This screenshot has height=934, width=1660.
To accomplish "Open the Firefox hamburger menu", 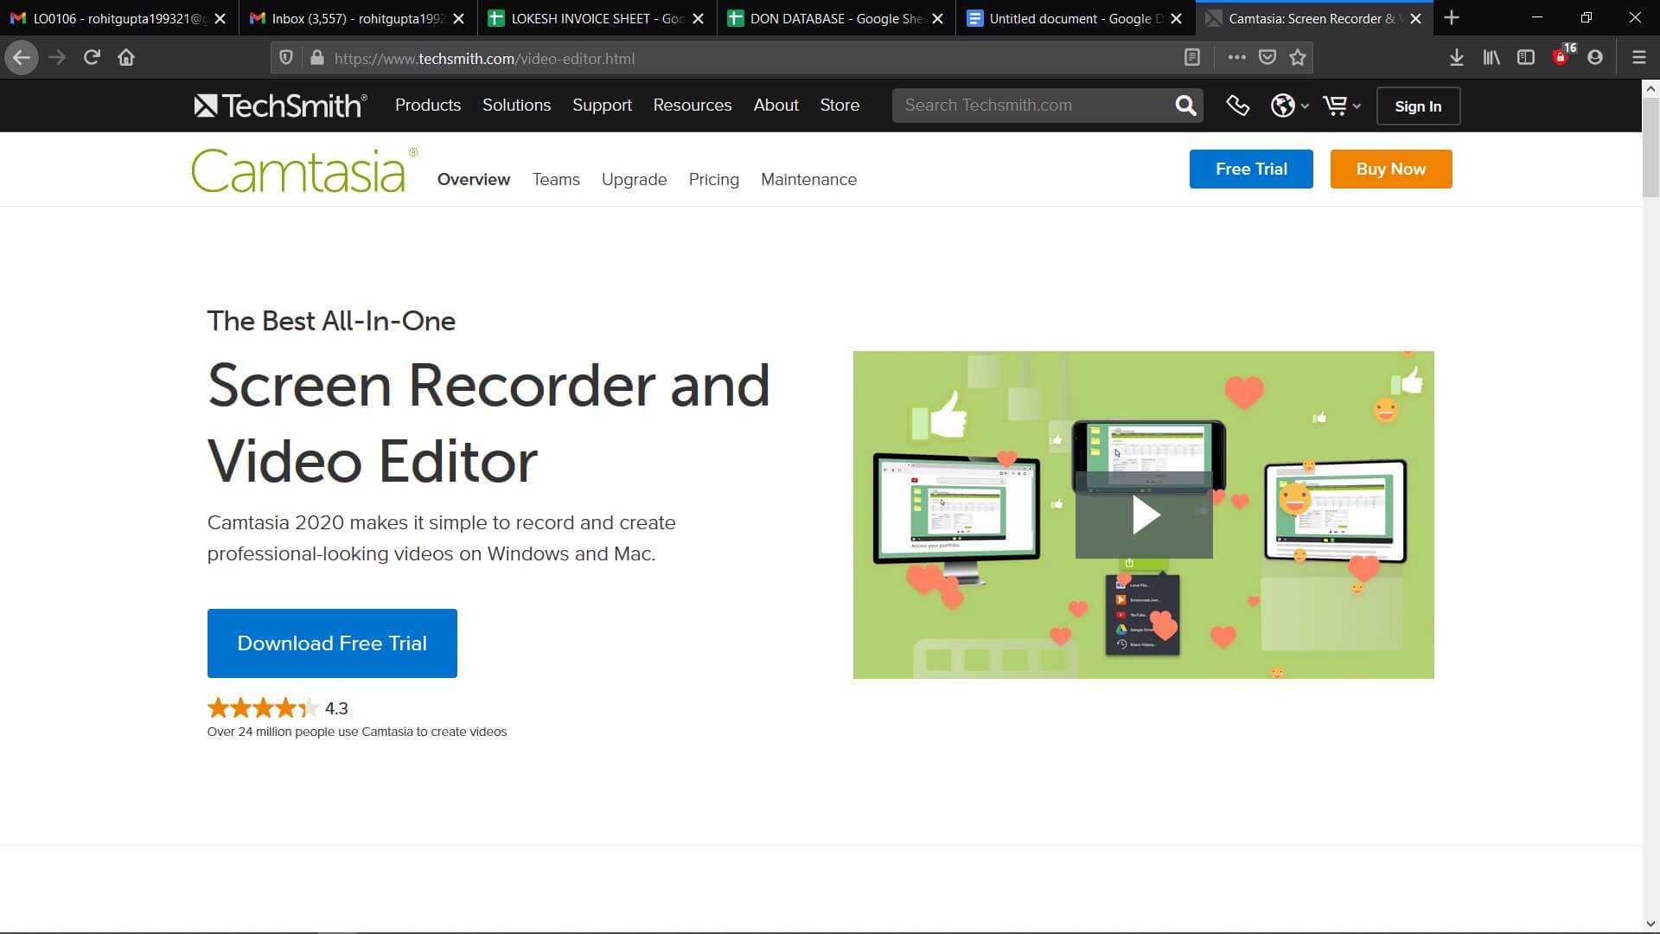I will (1638, 58).
